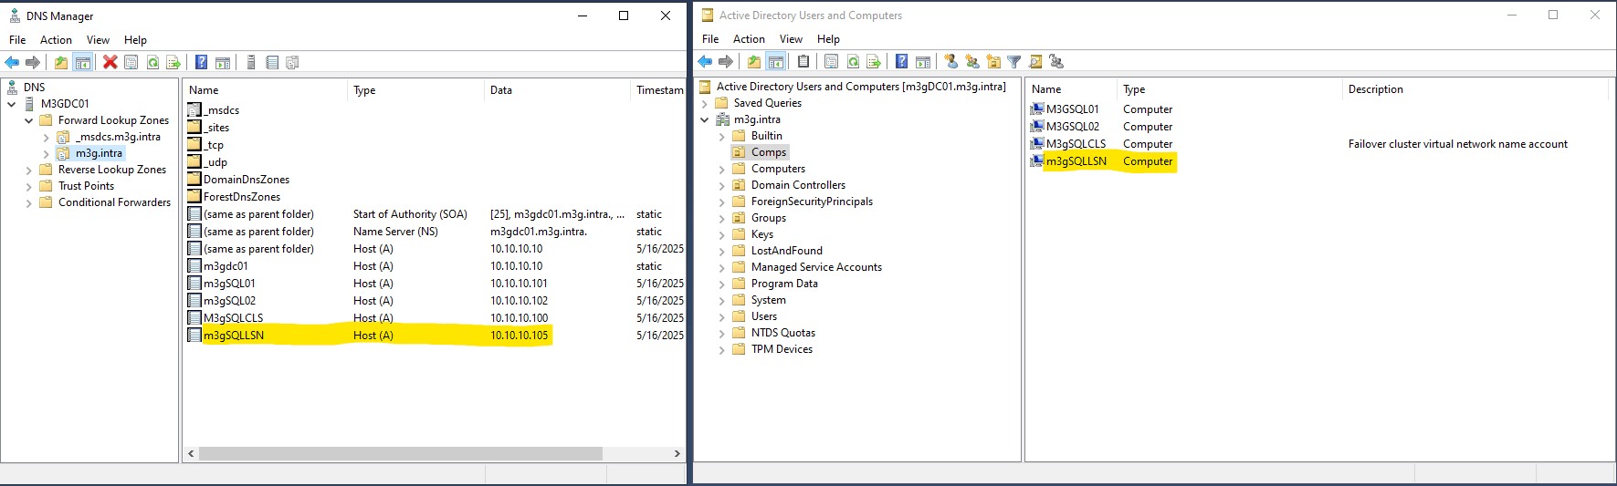
Task: Expand Reverse Lookup Zones node
Action: [28, 170]
